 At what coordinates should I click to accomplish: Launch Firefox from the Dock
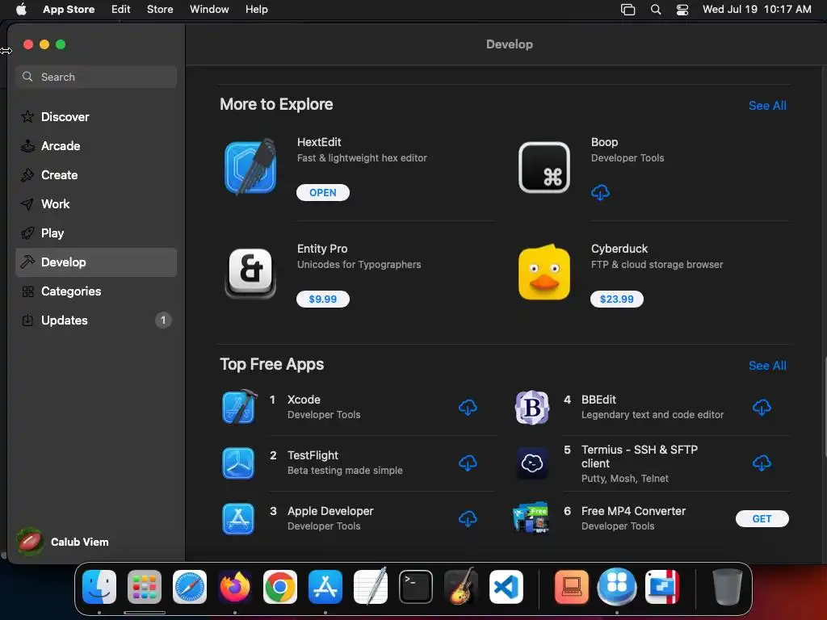(235, 587)
